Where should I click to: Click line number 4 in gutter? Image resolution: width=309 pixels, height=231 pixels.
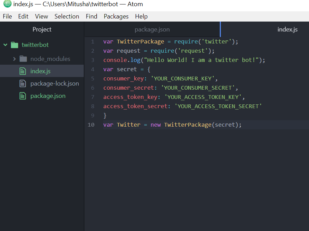[x=93, y=69]
